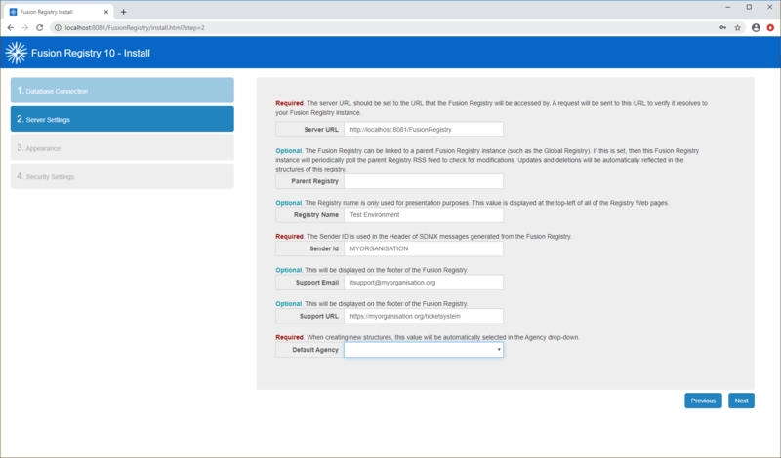Minimize the browser window
The width and height of the screenshot is (781, 458).
point(728,7)
